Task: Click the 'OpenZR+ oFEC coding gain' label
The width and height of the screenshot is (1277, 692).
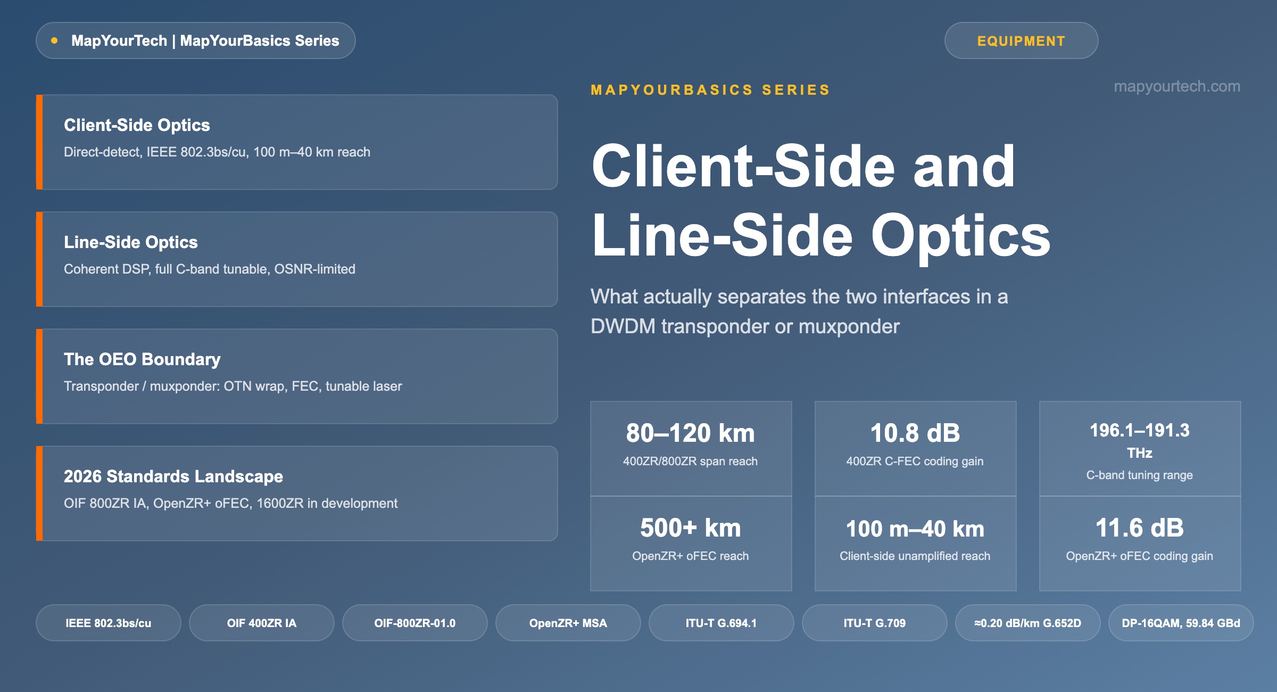Action: [1140, 556]
